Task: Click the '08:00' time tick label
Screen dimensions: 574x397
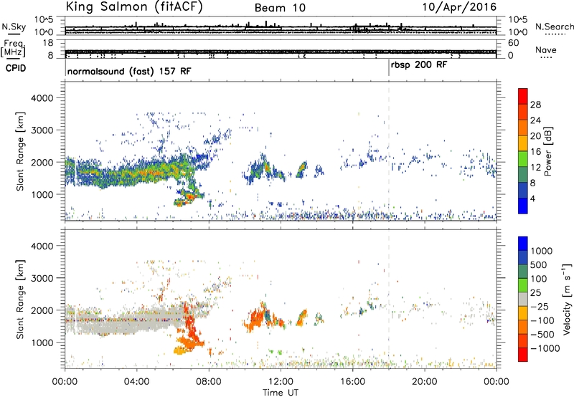Action: 209,382
